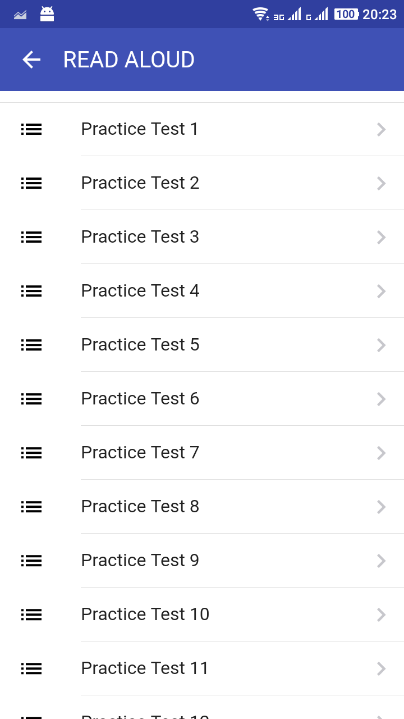Tap list icon next to Practice Test 5
Image resolution: width=404 pixels, height=719 pixels.
[31, 345]
